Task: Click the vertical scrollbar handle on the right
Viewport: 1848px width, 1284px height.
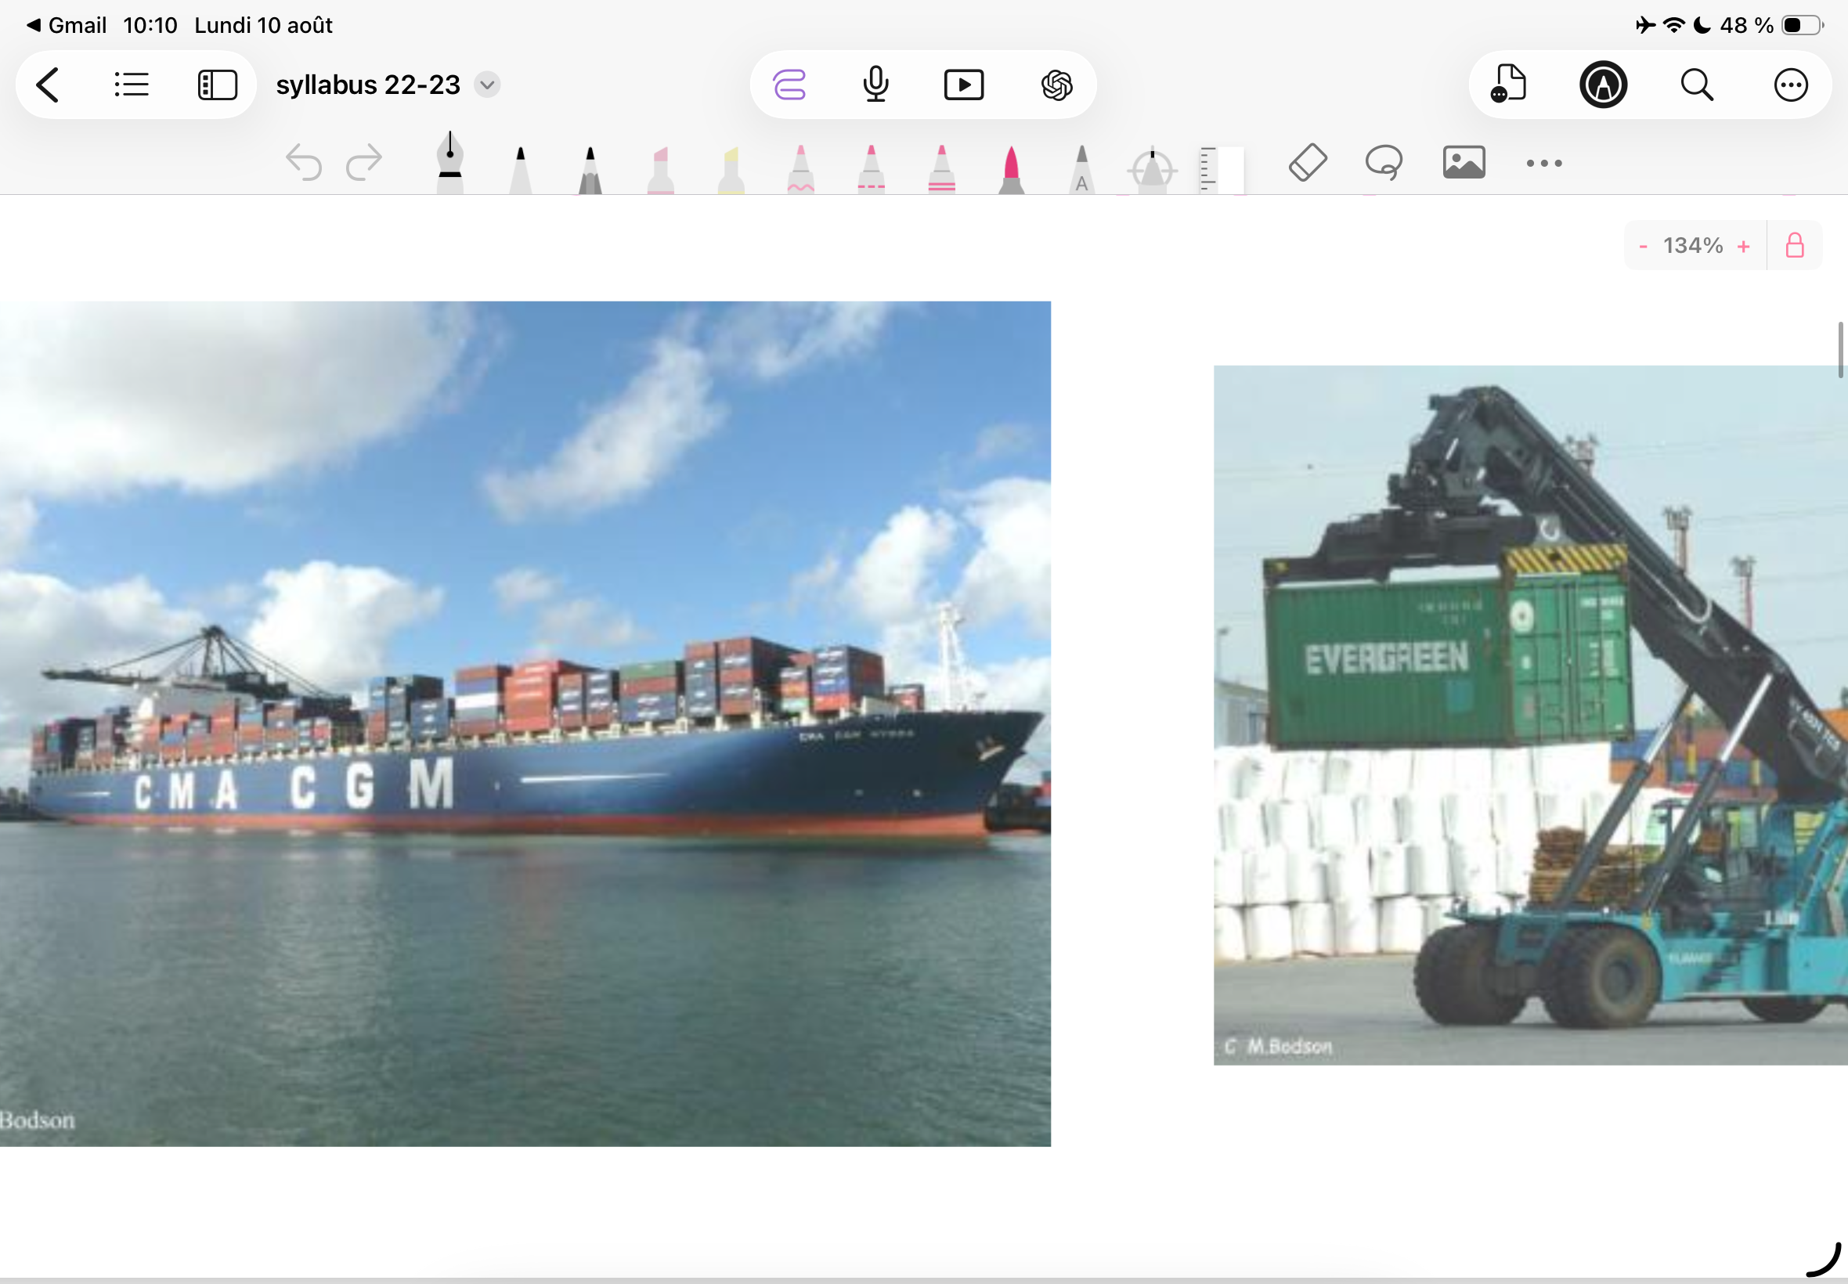Action: click(1840, 350)
